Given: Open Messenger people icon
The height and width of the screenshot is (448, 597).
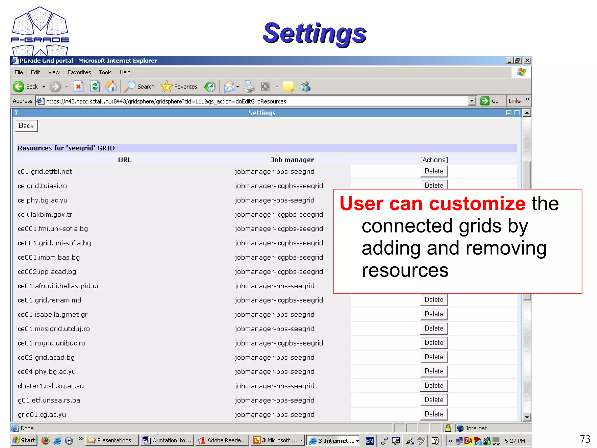Looking at the screenshot, I should click(x=305, y=87).
